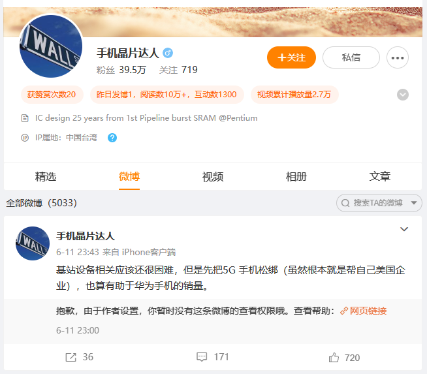Click the blue verified badge icon
This screenshot has height=374, width=427.
(x=168, y=53)
